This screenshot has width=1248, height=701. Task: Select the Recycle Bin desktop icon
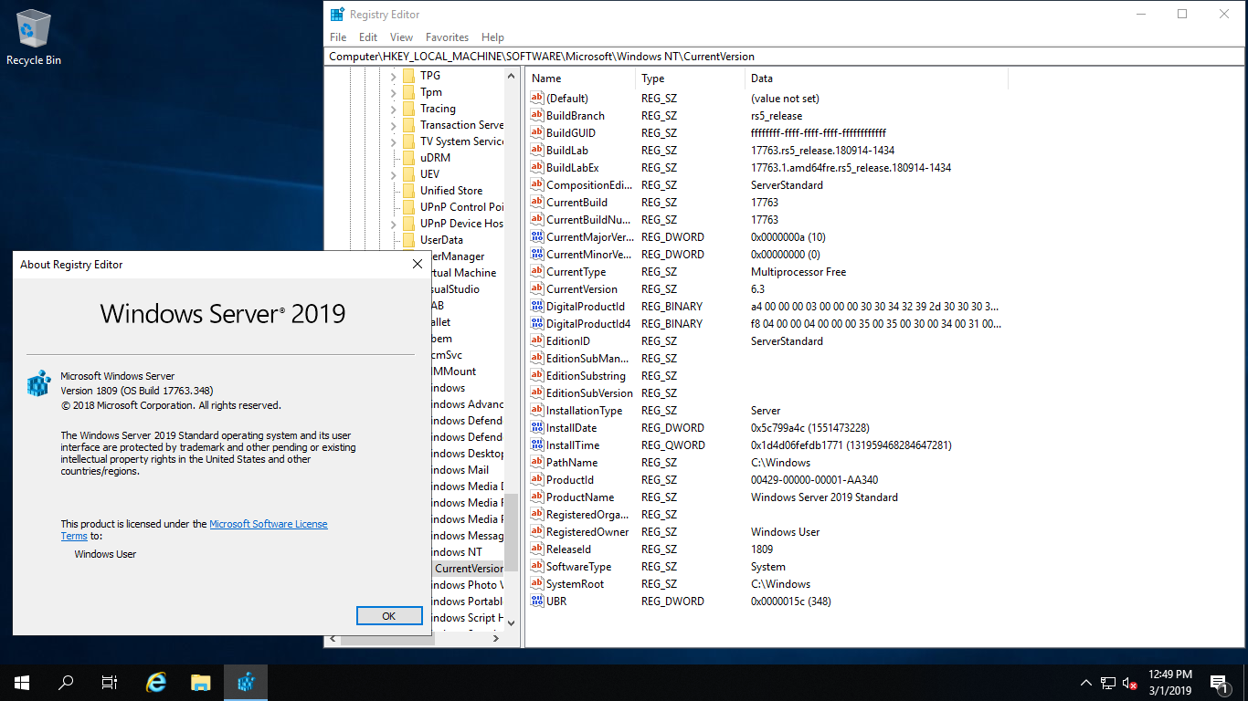point(34,38)
